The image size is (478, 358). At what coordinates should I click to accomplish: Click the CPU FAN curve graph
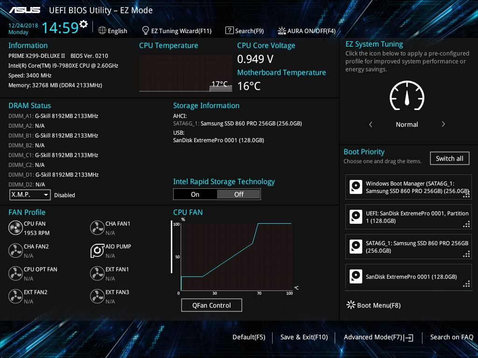tap(237, 257)
